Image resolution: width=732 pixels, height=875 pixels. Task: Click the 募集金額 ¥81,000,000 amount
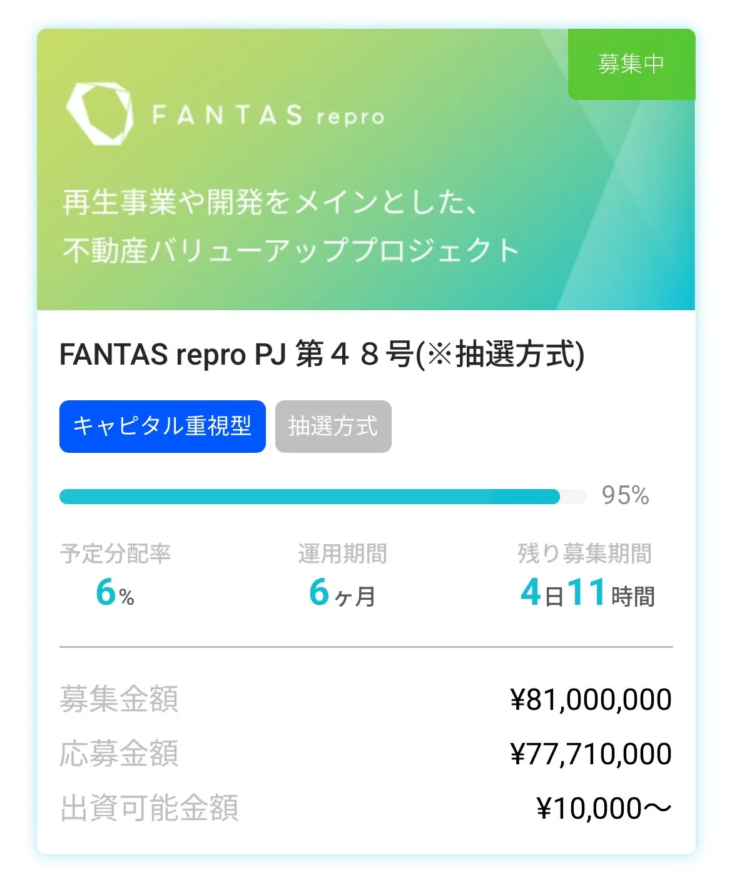pos(591,699)
